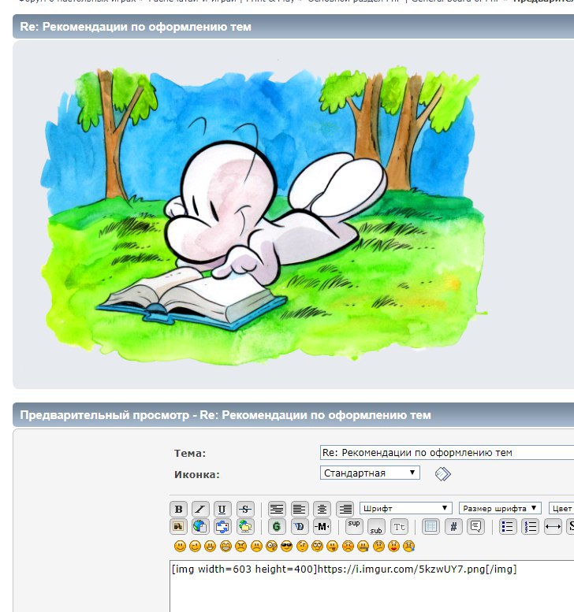Insert the angry emoticon

point(240,546)
